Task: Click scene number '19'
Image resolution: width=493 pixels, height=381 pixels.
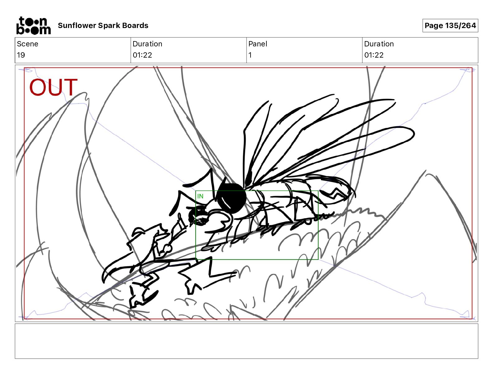Action: point(21,55)
